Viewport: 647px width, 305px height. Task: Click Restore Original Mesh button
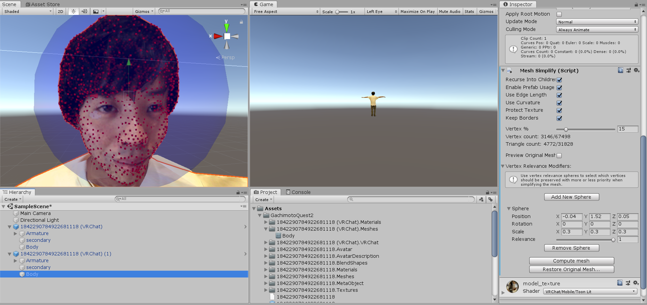(571, 269)
